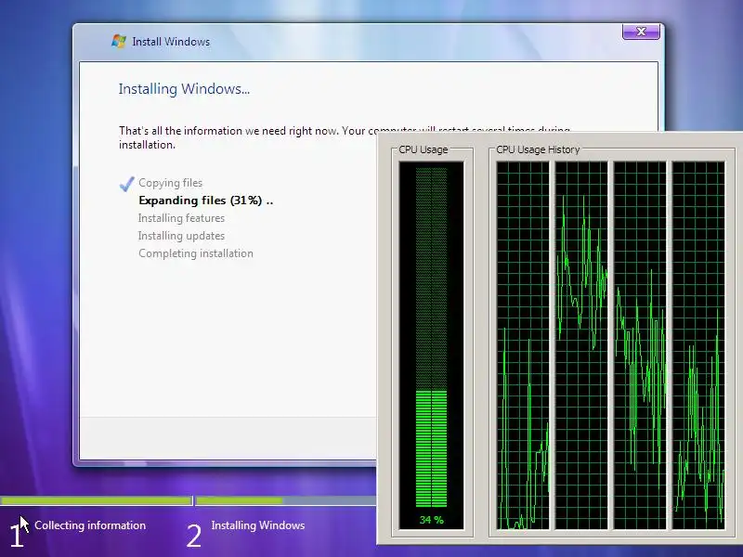743x557 pixels.
Task: Click the 'Installing updates' step
Action: point(181,236)
